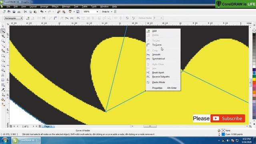Click Convert line to curve icon
This screenshot has width=256, height=144.
pos(55,18)
